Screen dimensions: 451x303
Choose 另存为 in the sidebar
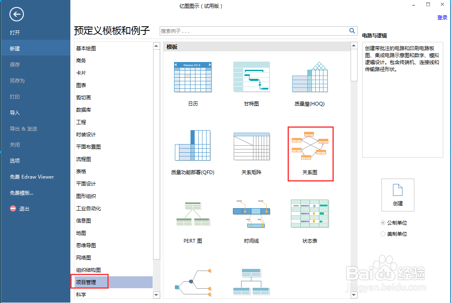pyautogui.click(x=17, y=81)
